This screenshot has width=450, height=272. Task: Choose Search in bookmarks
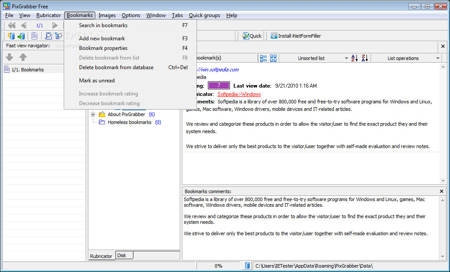[x=130, y=25]
